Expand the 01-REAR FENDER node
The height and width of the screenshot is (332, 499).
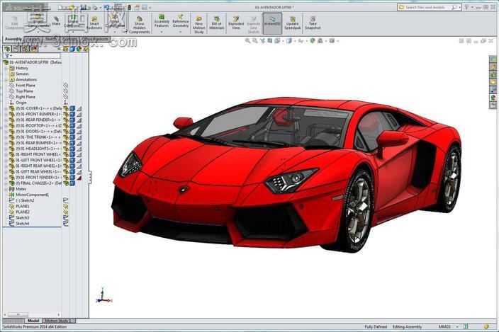coord(6,120)
